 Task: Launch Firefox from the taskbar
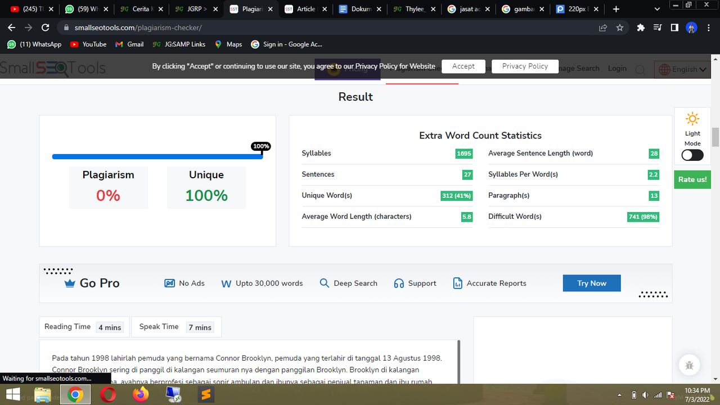point(141,395)
